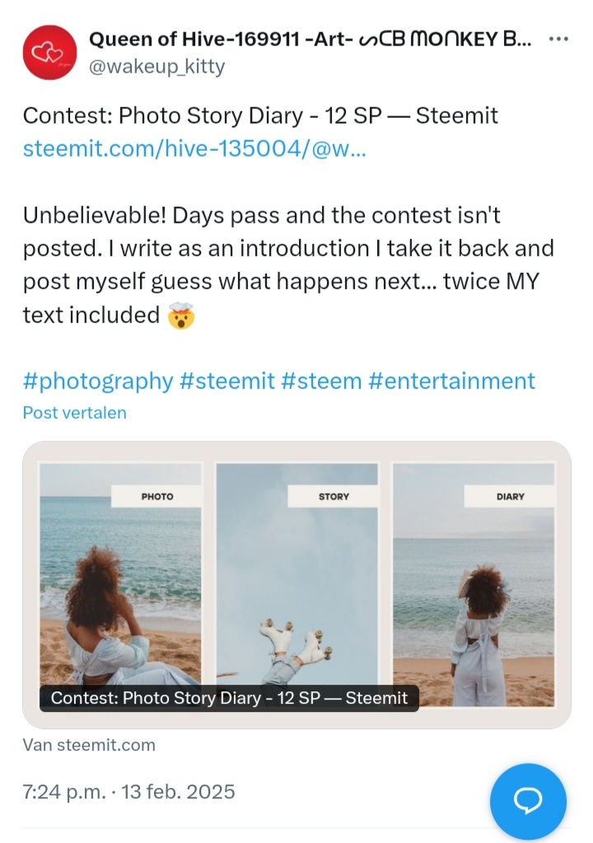593x843 pixels.
Task: Tap the red heart profile avatar
Action: tap(49, 52)
